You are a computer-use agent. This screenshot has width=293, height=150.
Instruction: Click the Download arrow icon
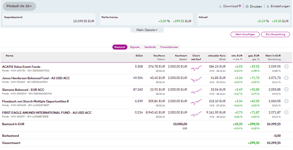220,6
